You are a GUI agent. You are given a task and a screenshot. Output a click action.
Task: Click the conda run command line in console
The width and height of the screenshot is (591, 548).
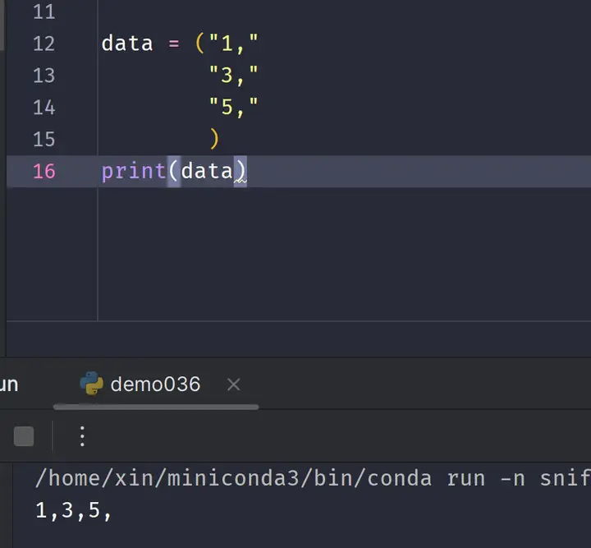[313, 479]
